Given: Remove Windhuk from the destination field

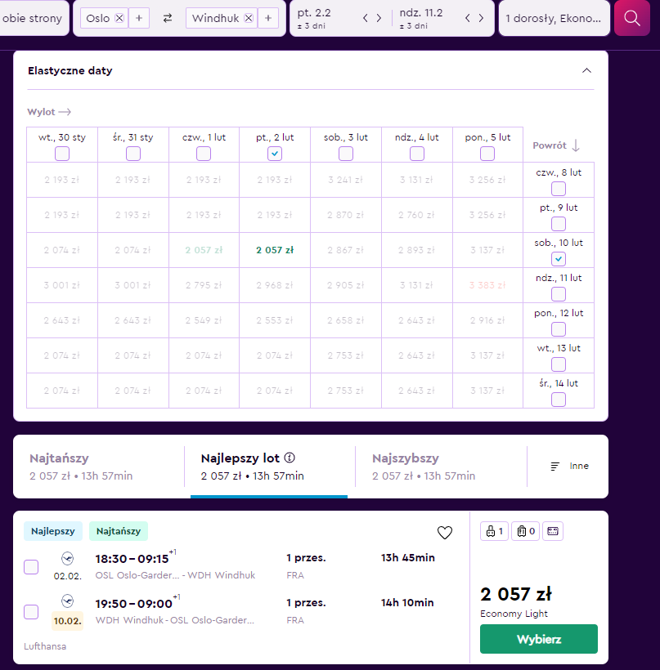Looking at the screenshot, I should tap(249, 18).
